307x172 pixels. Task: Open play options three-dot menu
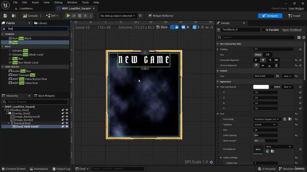coord(91,16)
